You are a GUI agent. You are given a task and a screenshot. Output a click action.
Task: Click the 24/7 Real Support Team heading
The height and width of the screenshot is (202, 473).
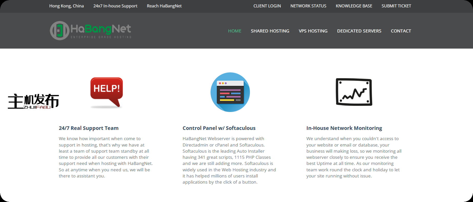coord(89,128)
